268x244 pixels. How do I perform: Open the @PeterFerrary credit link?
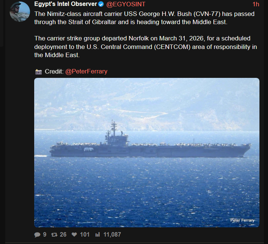pyautogui.click(x=86, y=72)
